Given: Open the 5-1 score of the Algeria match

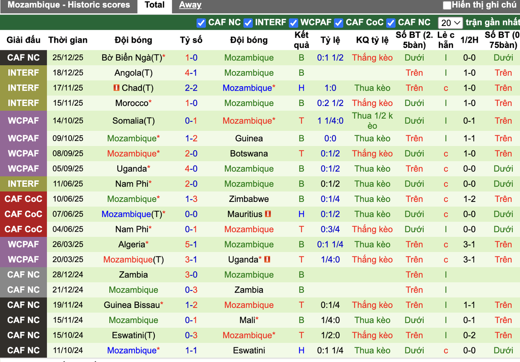Looking at the screenshot, I should tap(191, 244).
